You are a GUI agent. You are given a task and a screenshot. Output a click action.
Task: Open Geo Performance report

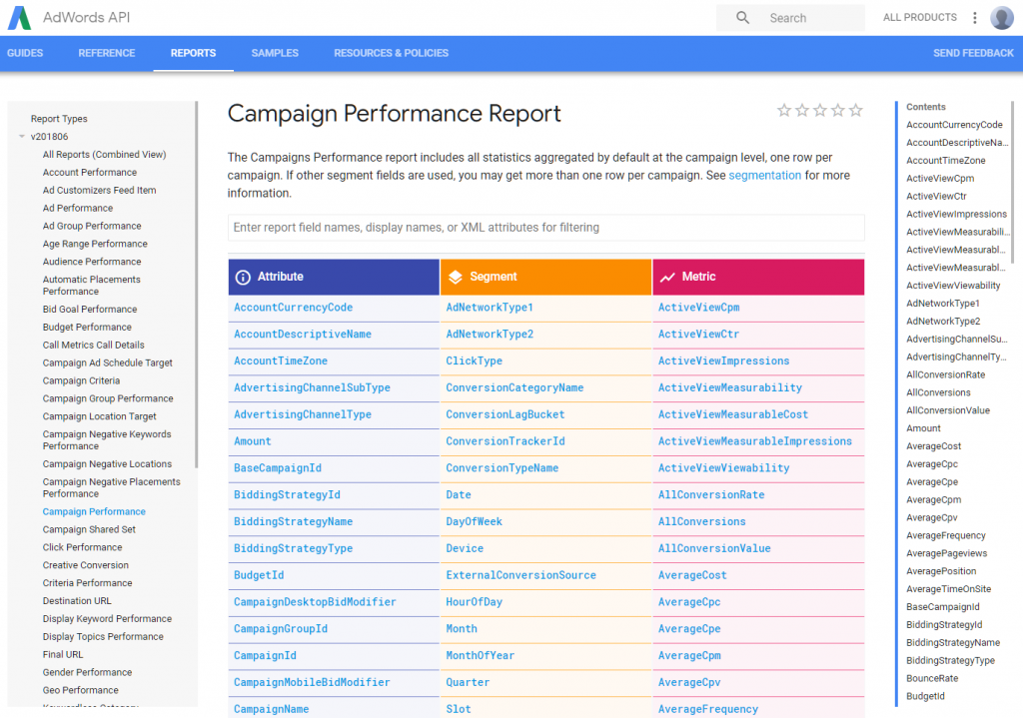pyautogui.click(x=80, y=690)
